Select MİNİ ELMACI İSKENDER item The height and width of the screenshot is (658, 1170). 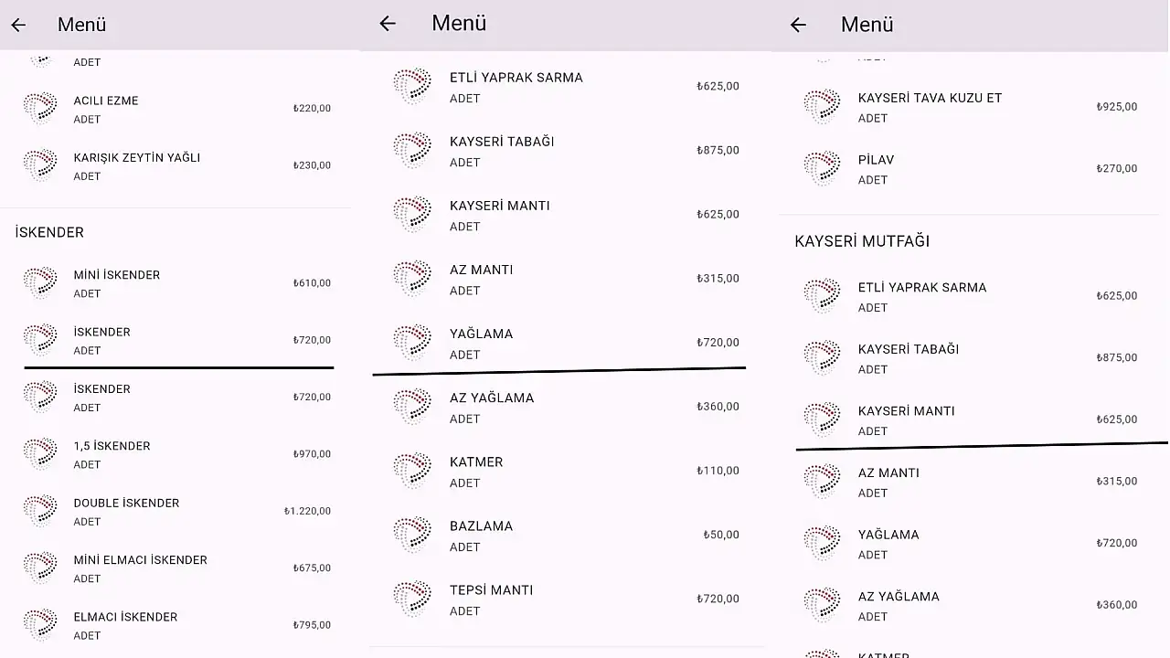178,568
